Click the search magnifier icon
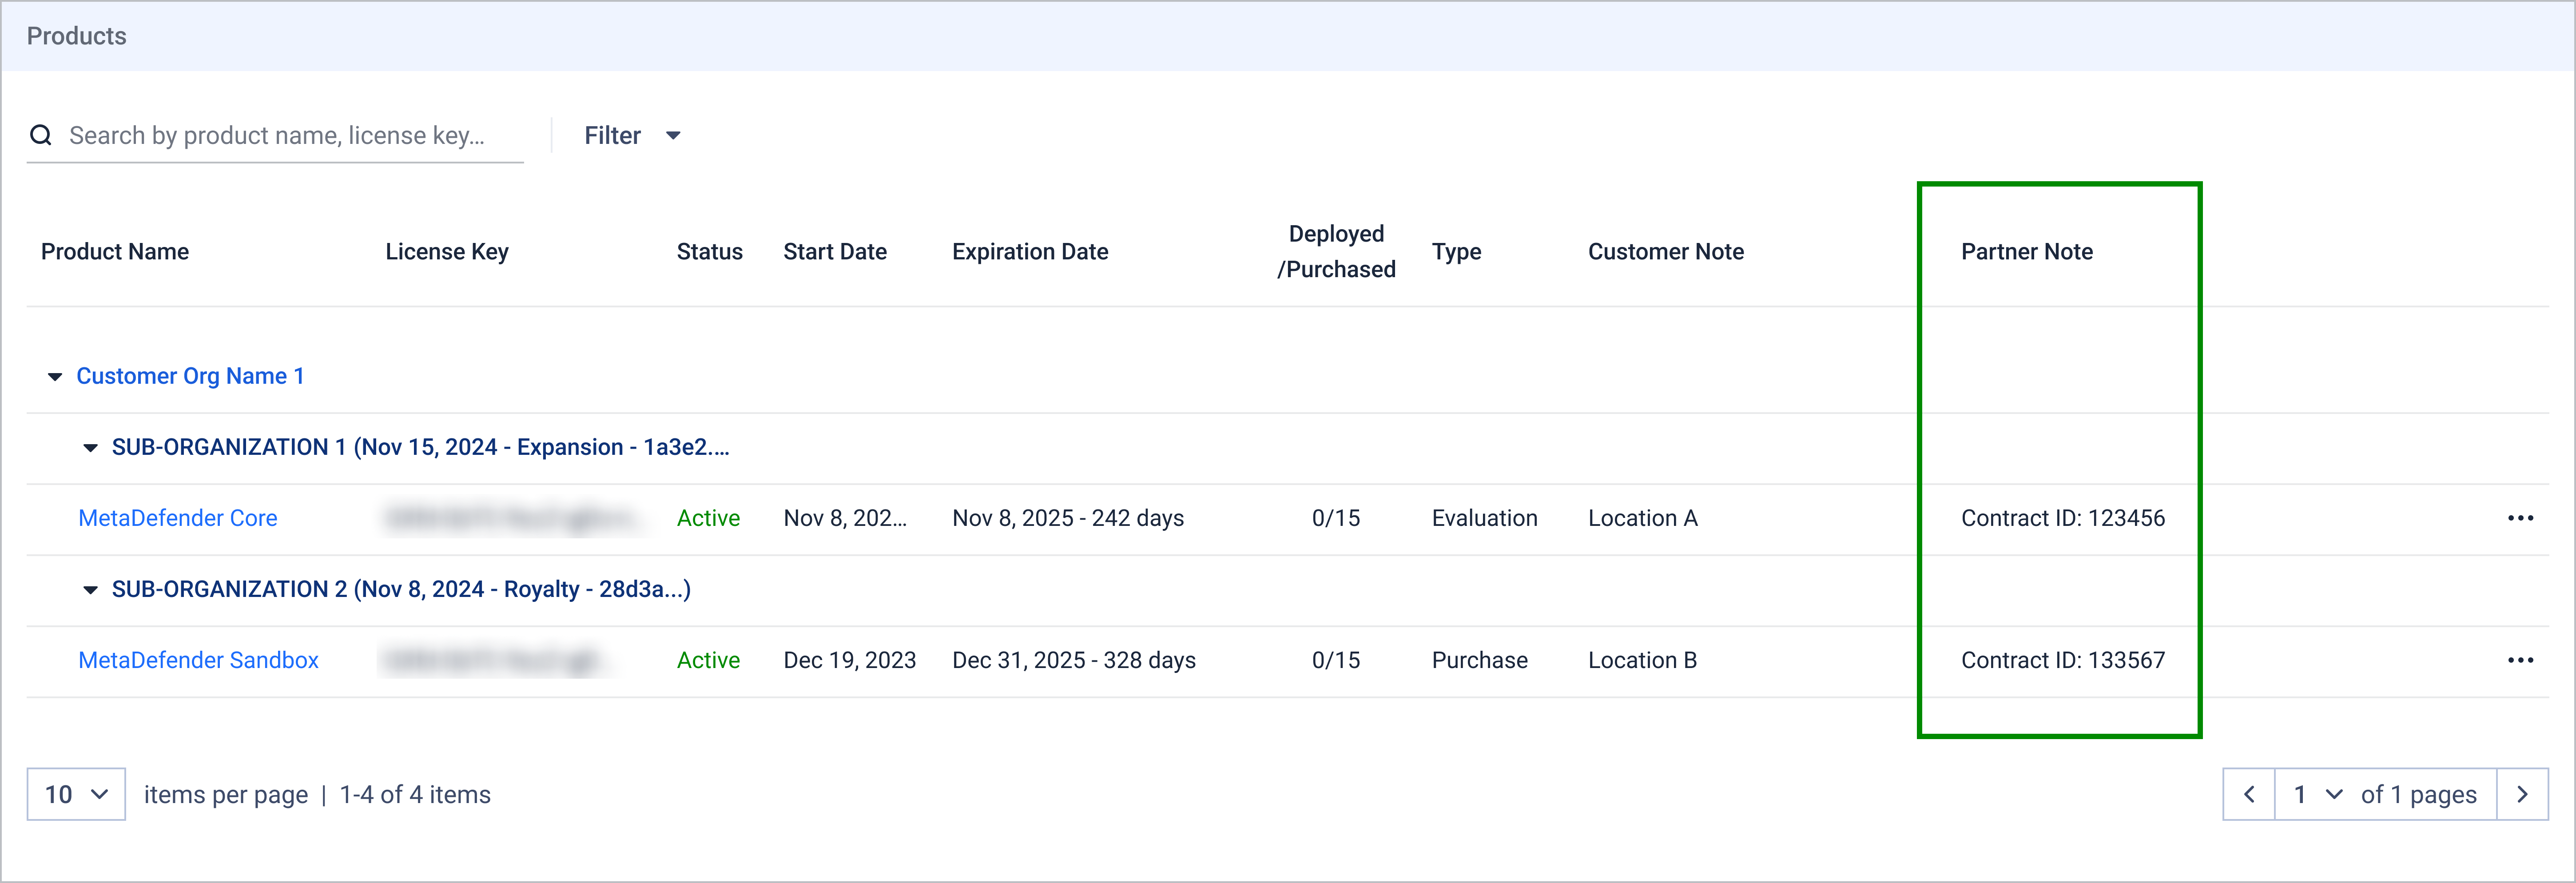The image size is (2576, 883). point(41,135)
